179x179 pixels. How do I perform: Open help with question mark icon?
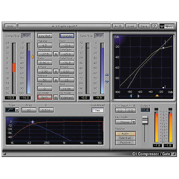click(x=155, y=26)
